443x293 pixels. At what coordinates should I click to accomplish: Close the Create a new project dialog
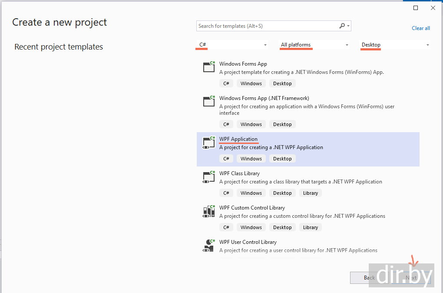tap(433, 8)
